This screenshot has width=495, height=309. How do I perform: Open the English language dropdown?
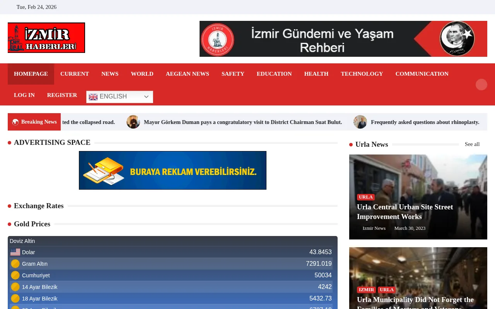pos(119,97)
